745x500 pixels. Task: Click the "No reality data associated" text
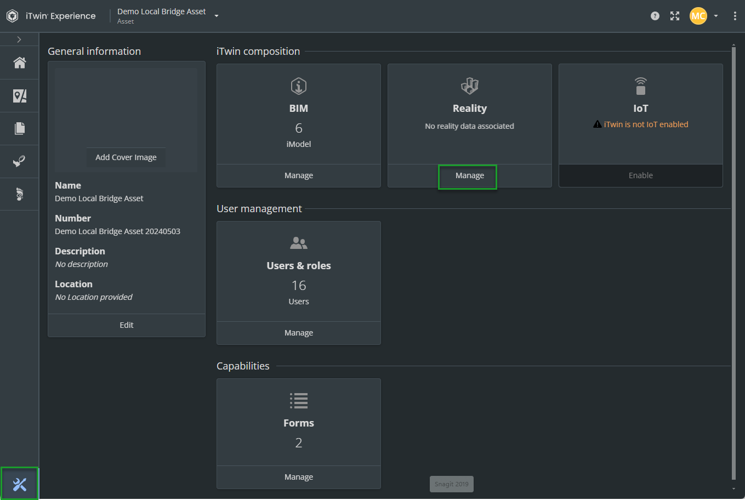click(x=470, y=126)
